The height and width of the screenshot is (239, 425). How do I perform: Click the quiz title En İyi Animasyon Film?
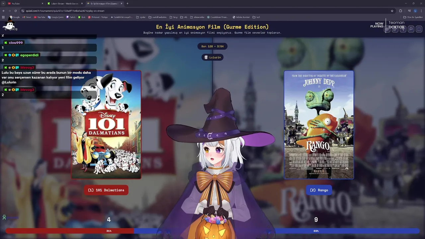(x=212, y=27)
